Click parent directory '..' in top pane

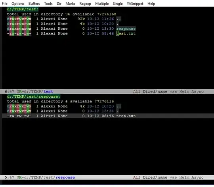(118, 19)
